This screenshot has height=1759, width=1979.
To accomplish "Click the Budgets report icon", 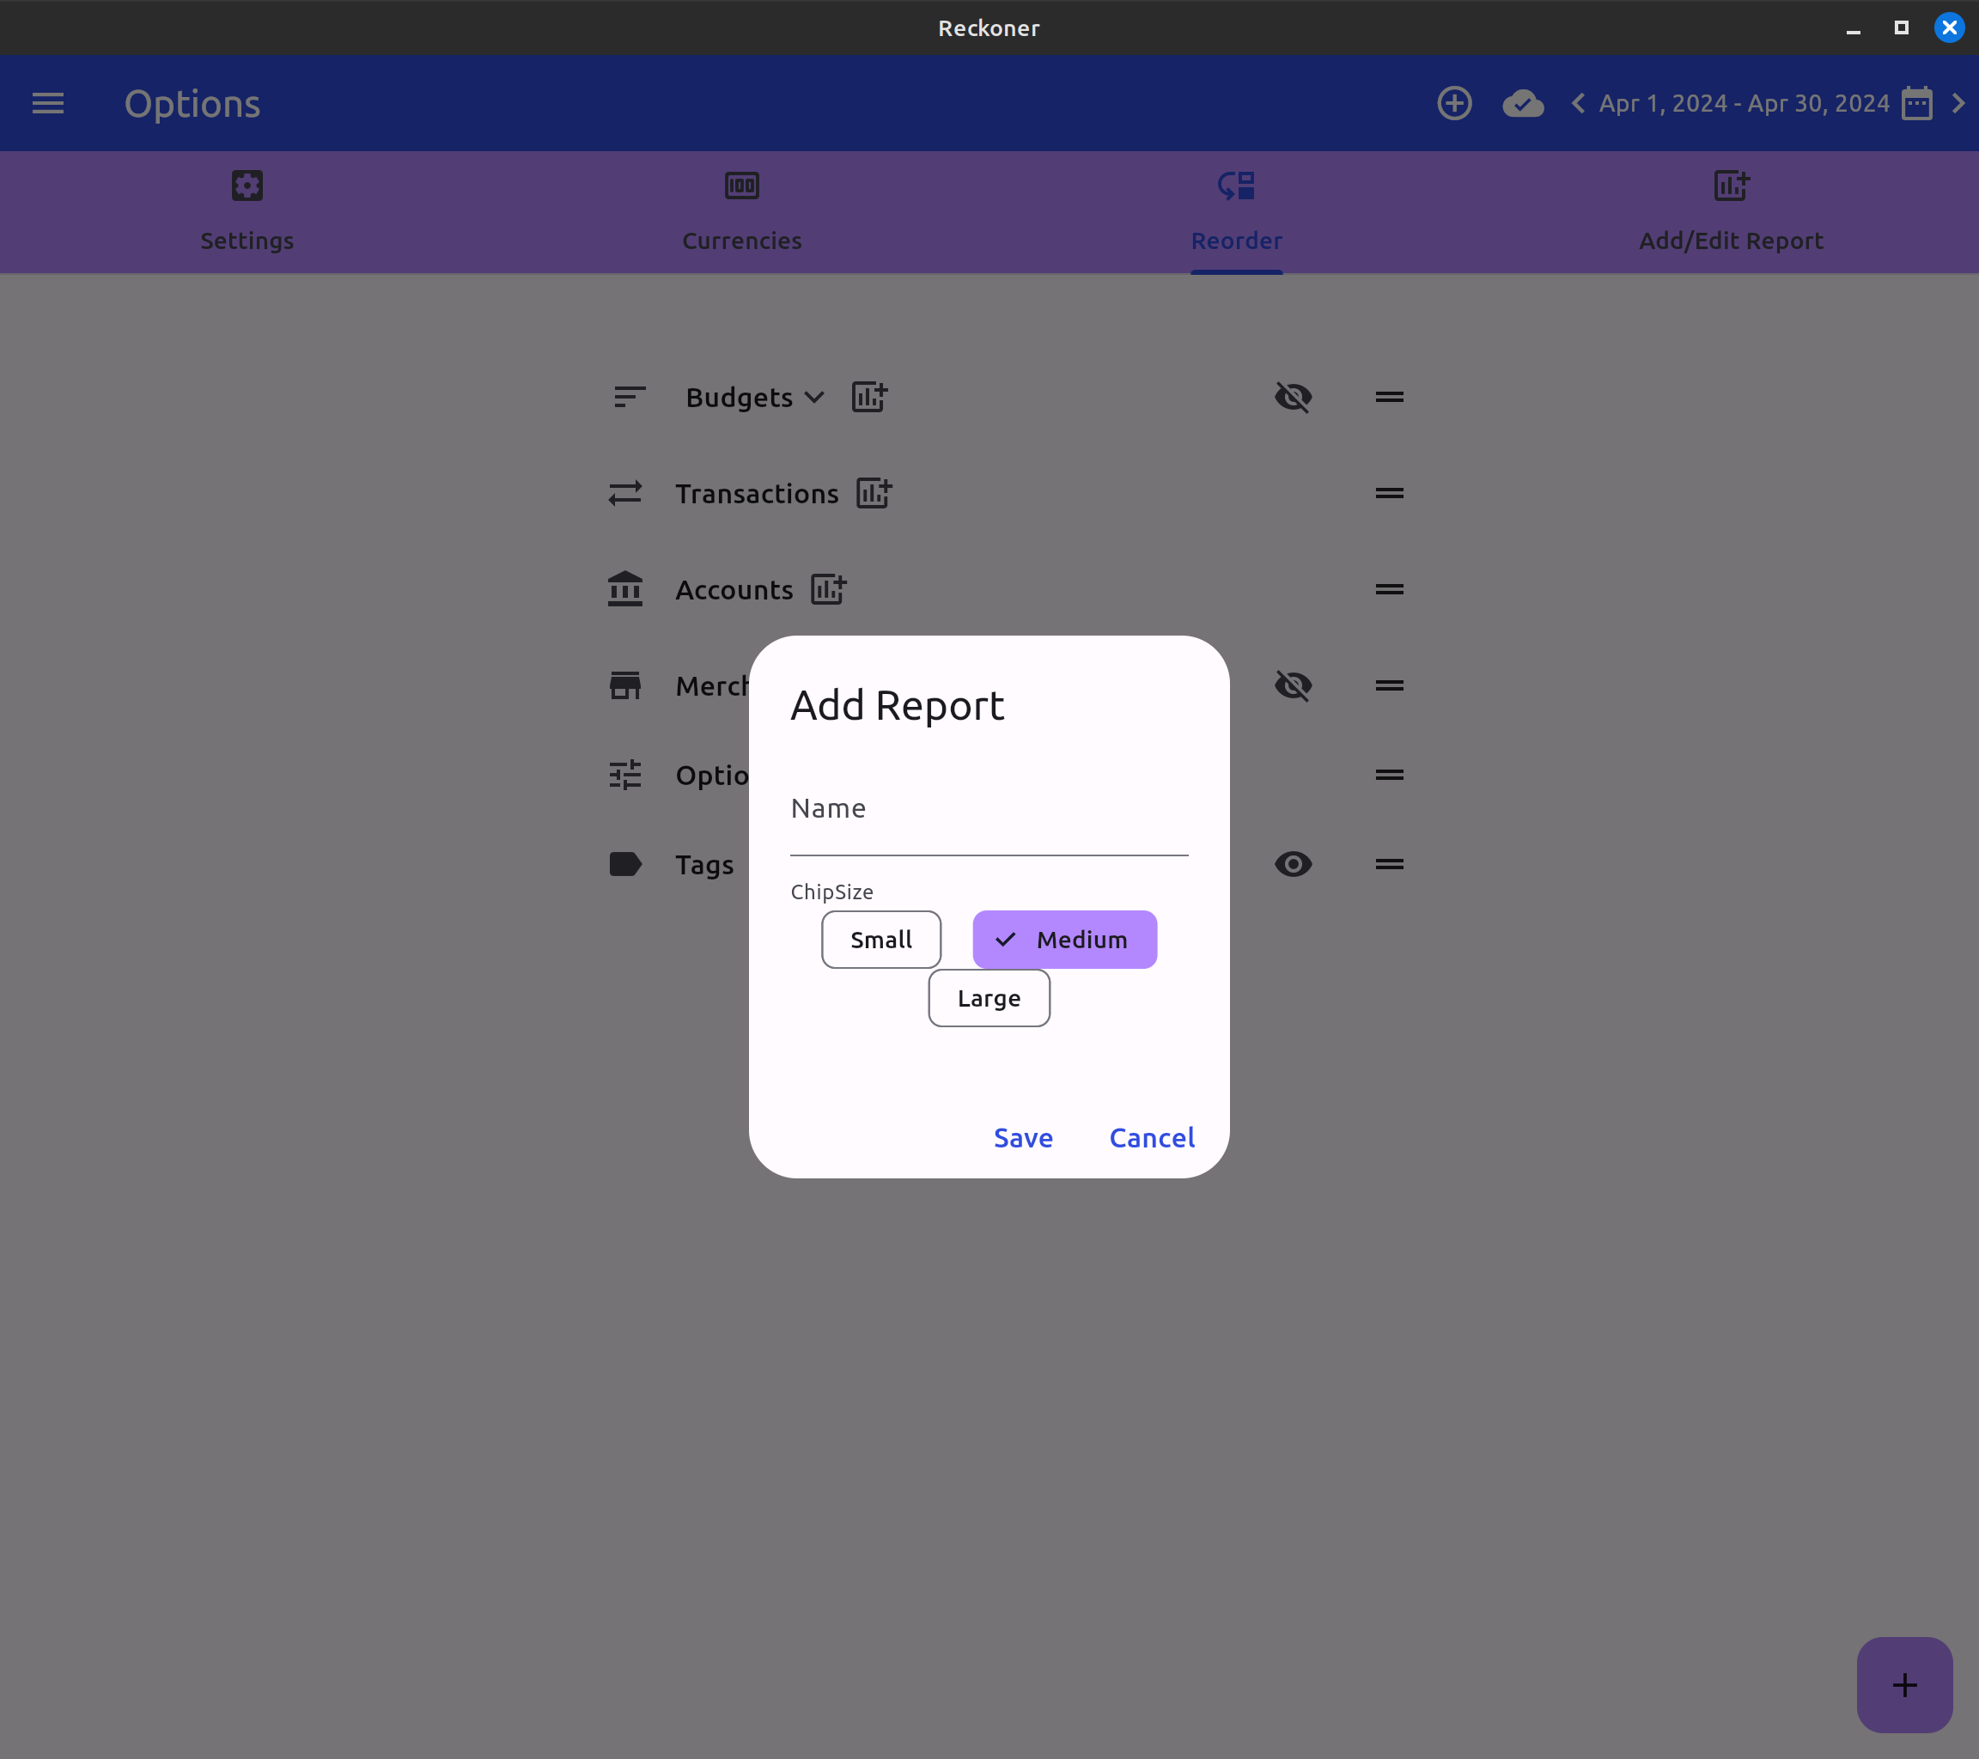I will [x=868, y=398].
